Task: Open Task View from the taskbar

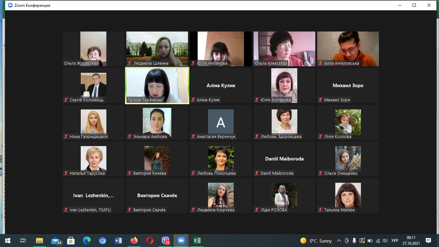Action: (23, 240)
